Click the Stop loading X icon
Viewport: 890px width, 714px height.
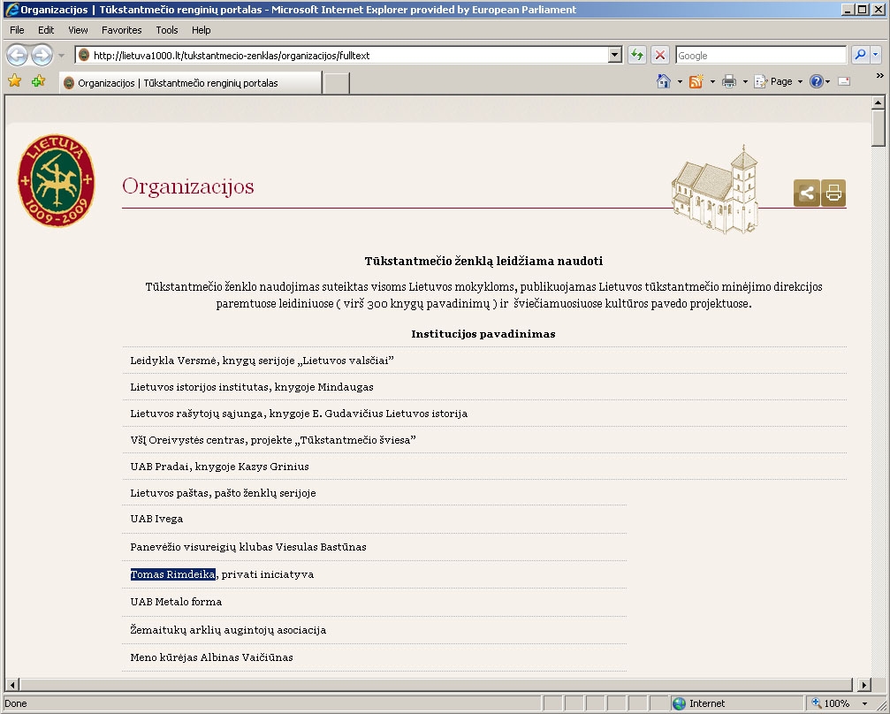[659, 55]
